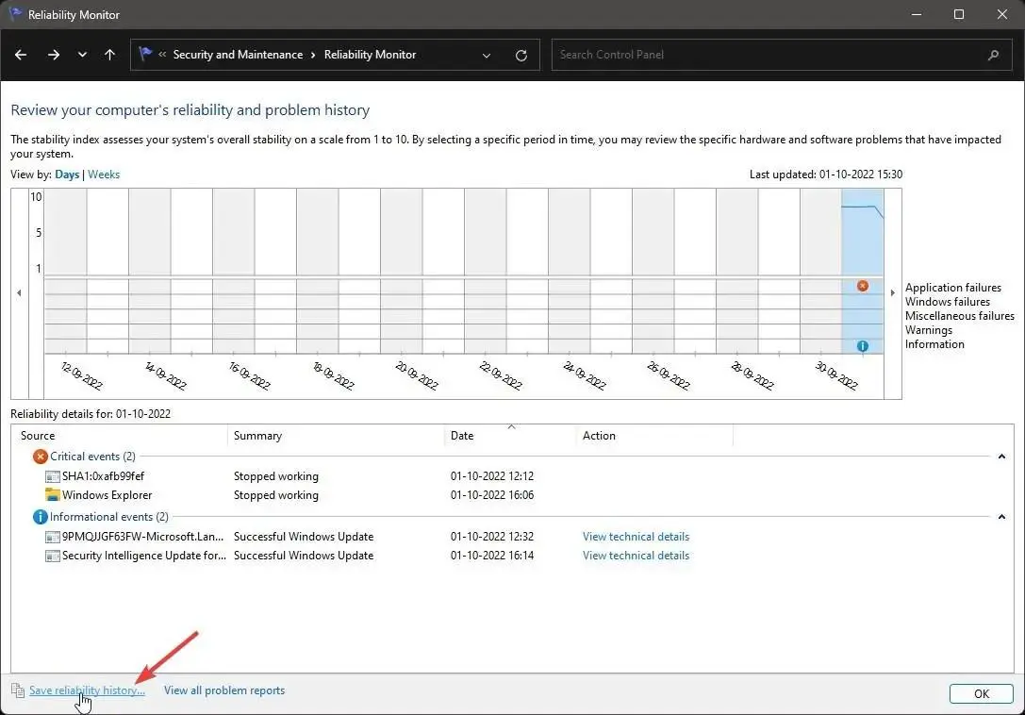Collapse the Informational events group
This screenshot has height=715, width=1025.
[x=1001, y=517]
